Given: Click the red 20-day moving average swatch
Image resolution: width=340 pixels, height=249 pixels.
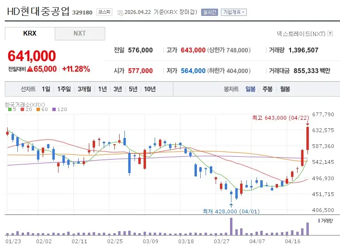Looking at the screenshot, I should tap(23, 110).
